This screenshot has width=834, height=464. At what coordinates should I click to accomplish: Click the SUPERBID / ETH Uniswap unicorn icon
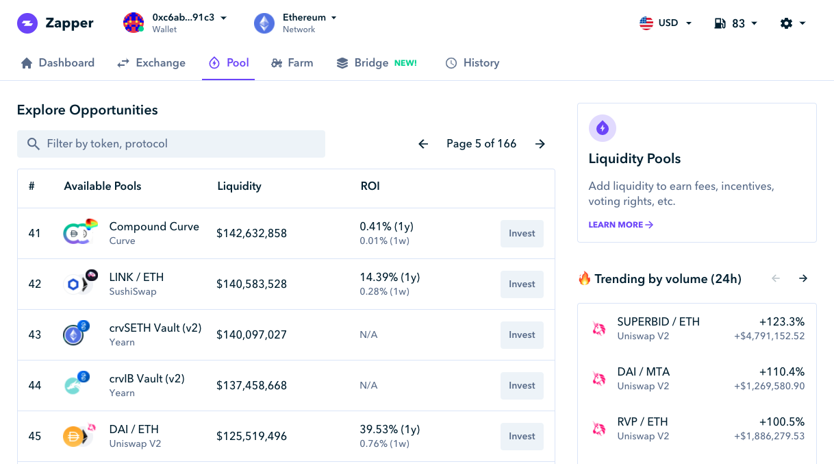click(x=599, y=329)
